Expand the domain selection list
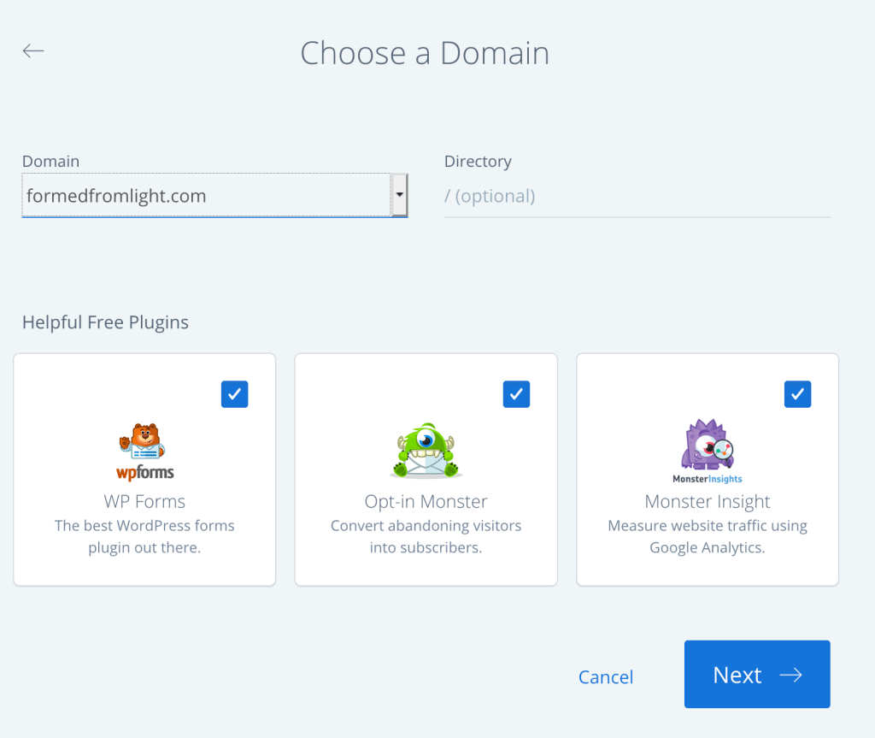 (x=398, y=196)
